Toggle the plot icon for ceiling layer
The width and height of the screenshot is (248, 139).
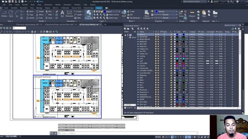(175, 56)
